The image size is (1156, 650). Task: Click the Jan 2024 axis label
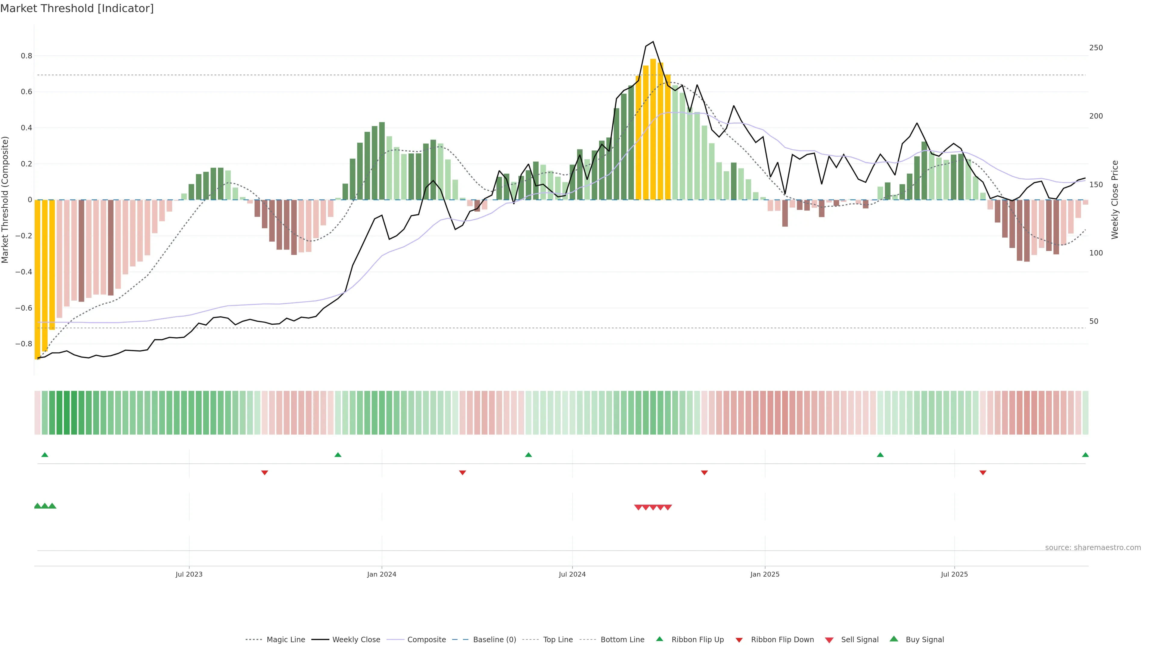[381, 574]
